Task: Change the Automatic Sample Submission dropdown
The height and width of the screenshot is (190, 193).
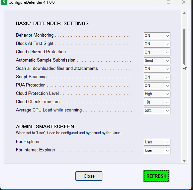Action: click(x=157, y=61)
